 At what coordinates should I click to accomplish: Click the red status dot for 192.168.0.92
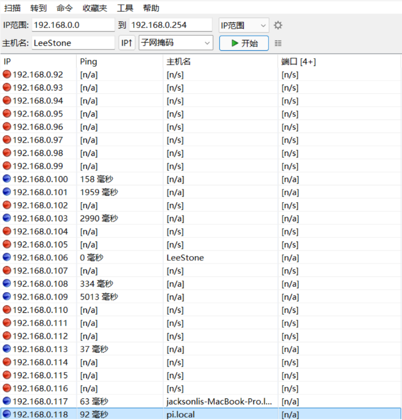(x=7, y=74)
